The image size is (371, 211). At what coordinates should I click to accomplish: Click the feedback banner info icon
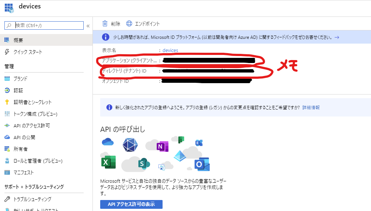point(106,37)
